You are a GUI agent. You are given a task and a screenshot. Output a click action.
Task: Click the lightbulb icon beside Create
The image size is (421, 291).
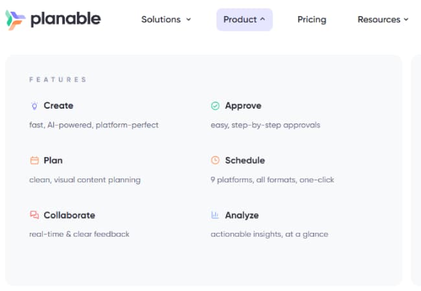coord(34,106)
